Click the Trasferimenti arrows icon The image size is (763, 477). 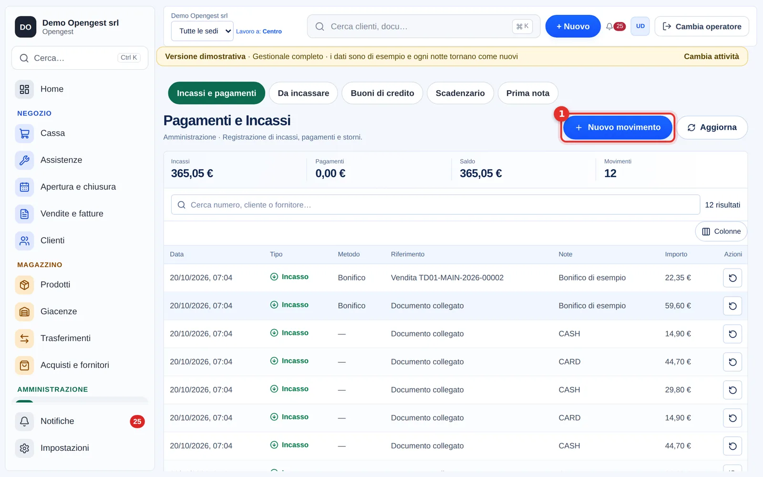(x=24, y=339)
